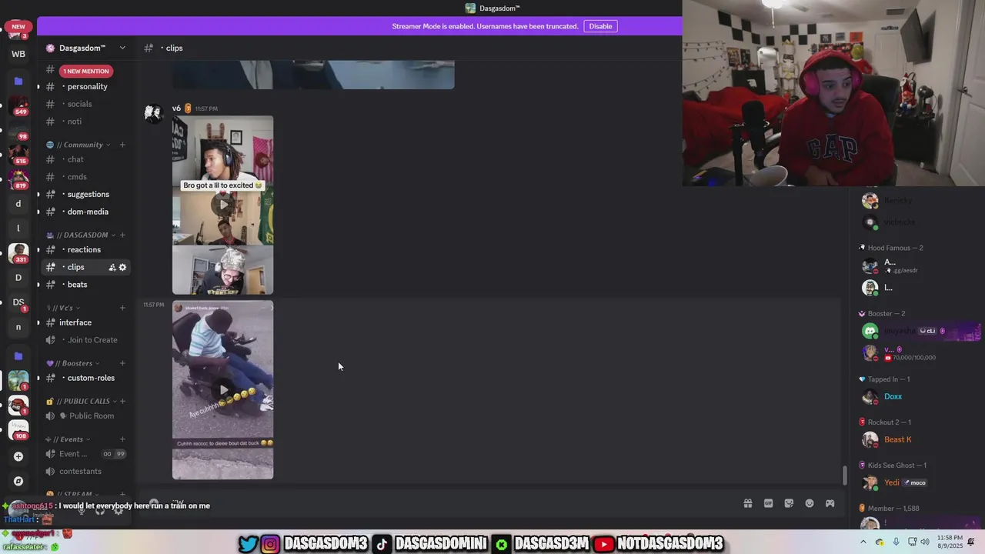Viewport: 985px width, 554px height.
Task: Open clips channel settings gear
Action: 122,267
